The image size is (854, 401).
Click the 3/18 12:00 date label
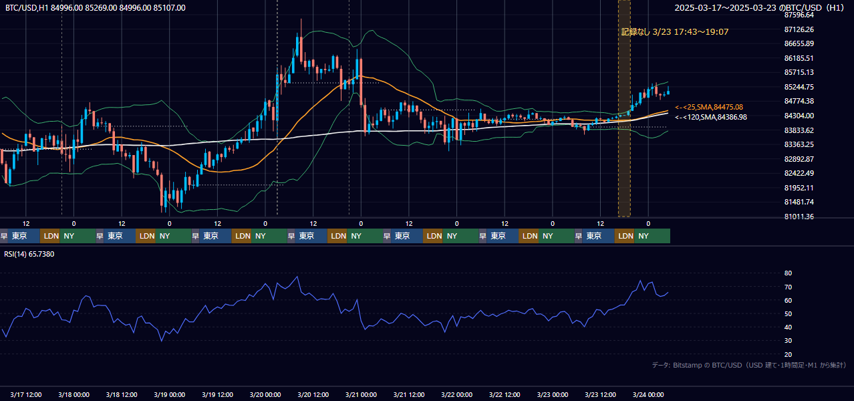pos(122,394)
